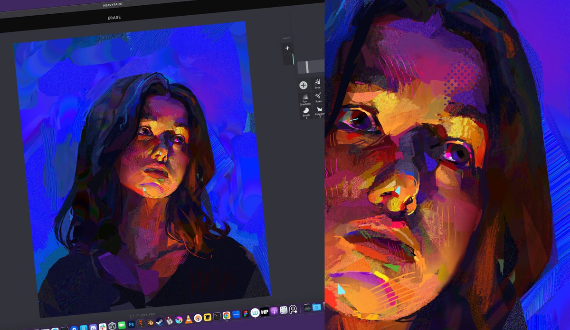Open Google Chrome from the dock
Screen dimensions: 570x330
226,316
